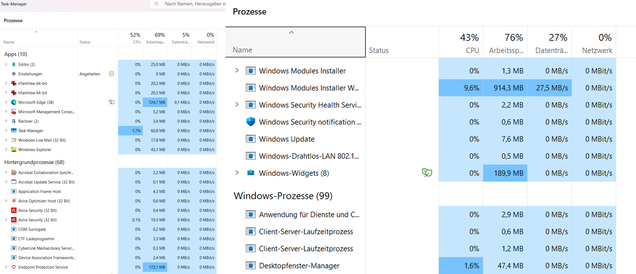Select the Windows-Drahtlos-LAN 802.1 row
Screen dimensions: 636x274
421,156
